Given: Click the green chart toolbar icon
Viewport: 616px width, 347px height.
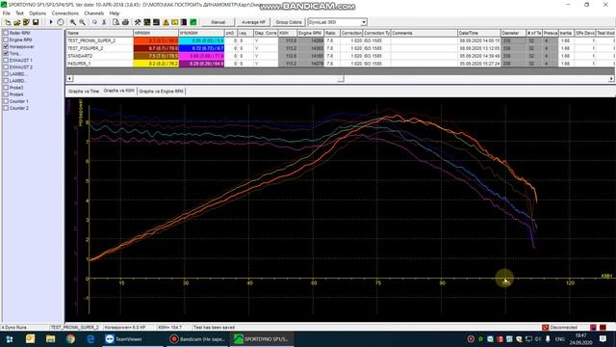Looking at the screenshot, I should (x=193, y=22).
